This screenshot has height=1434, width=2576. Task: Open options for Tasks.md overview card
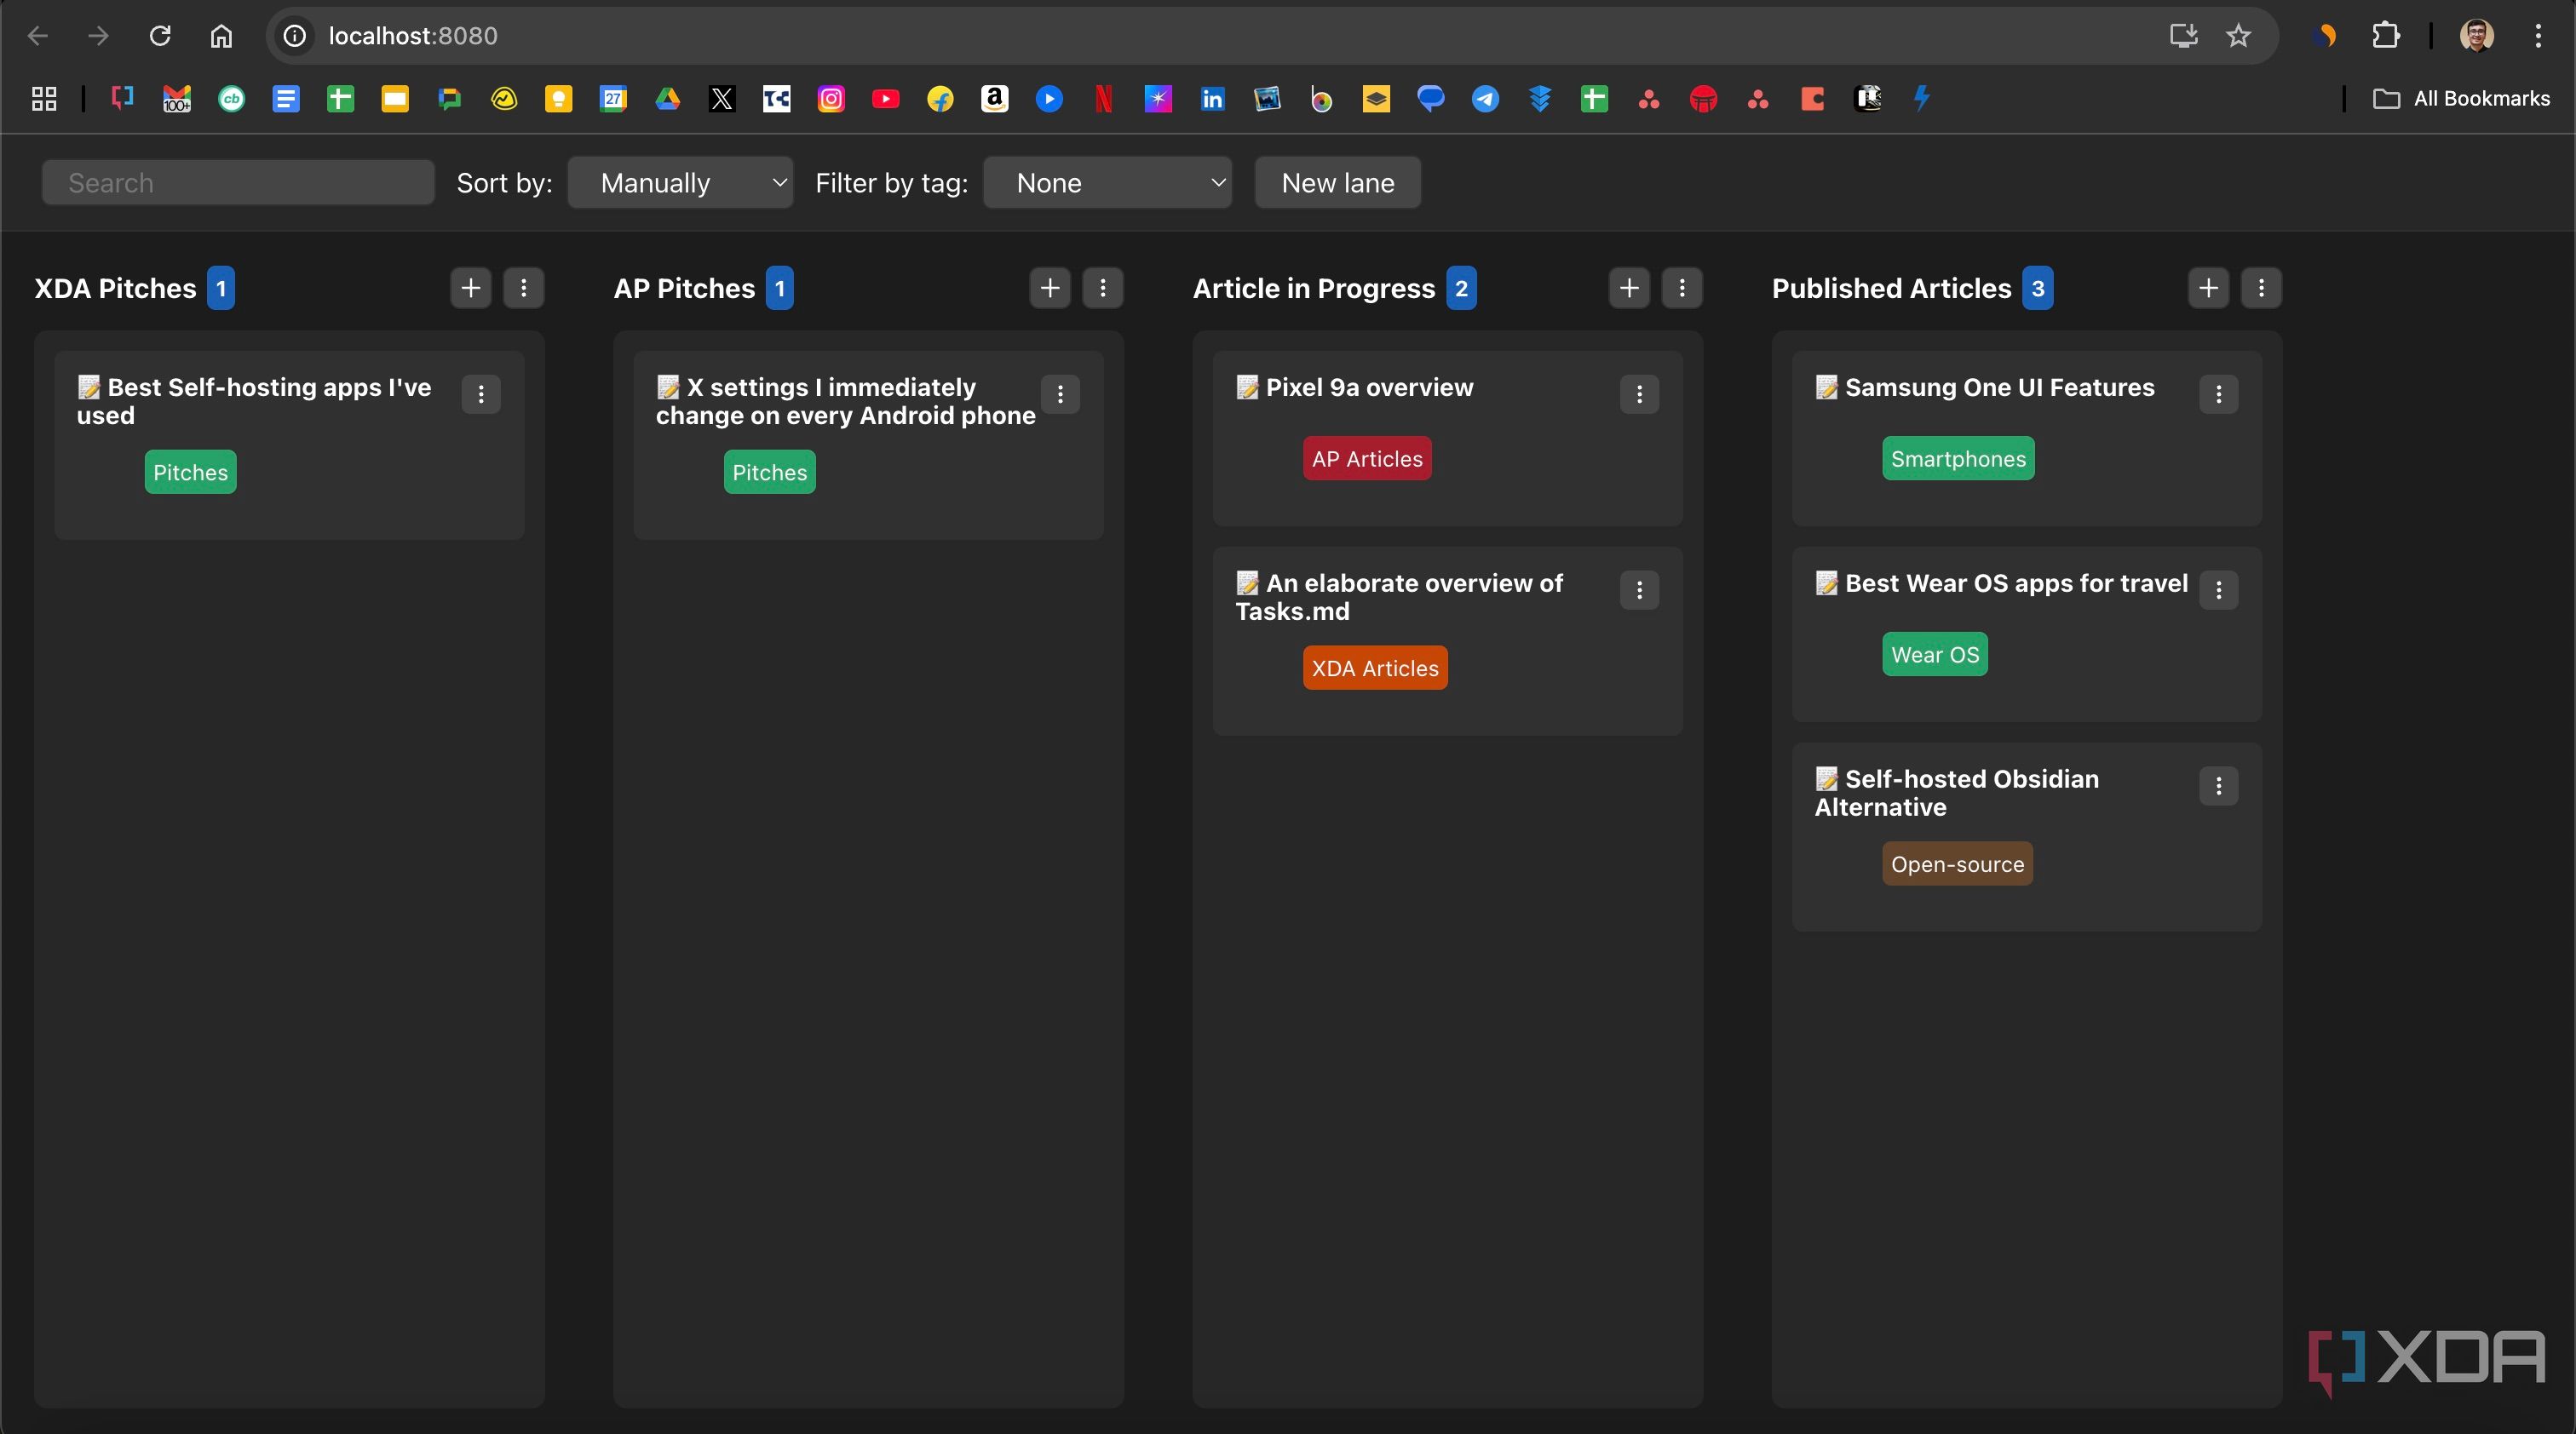pyautogui.click(x=1639, y=589)
